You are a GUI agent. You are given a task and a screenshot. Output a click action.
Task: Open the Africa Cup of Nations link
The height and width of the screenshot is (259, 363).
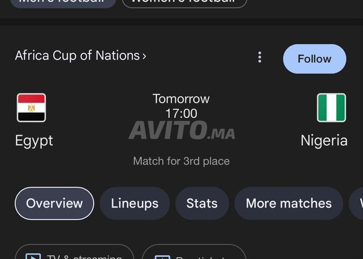[77, 55]
